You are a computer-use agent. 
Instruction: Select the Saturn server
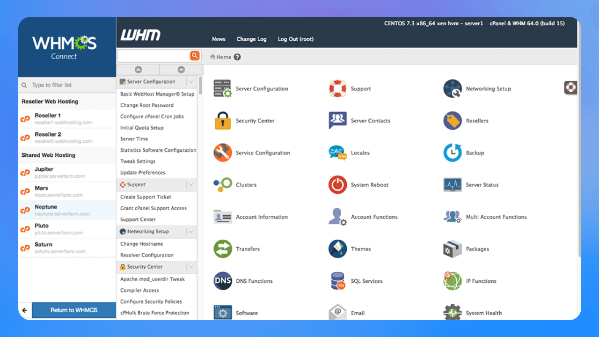pos(67,248)
